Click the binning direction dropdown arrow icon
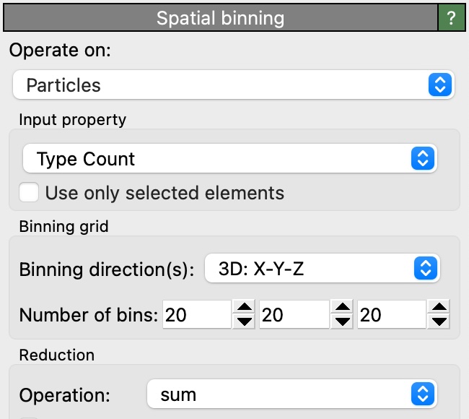Image resolution: width=469 pixels, height=419 pixels. coord(425,270)
